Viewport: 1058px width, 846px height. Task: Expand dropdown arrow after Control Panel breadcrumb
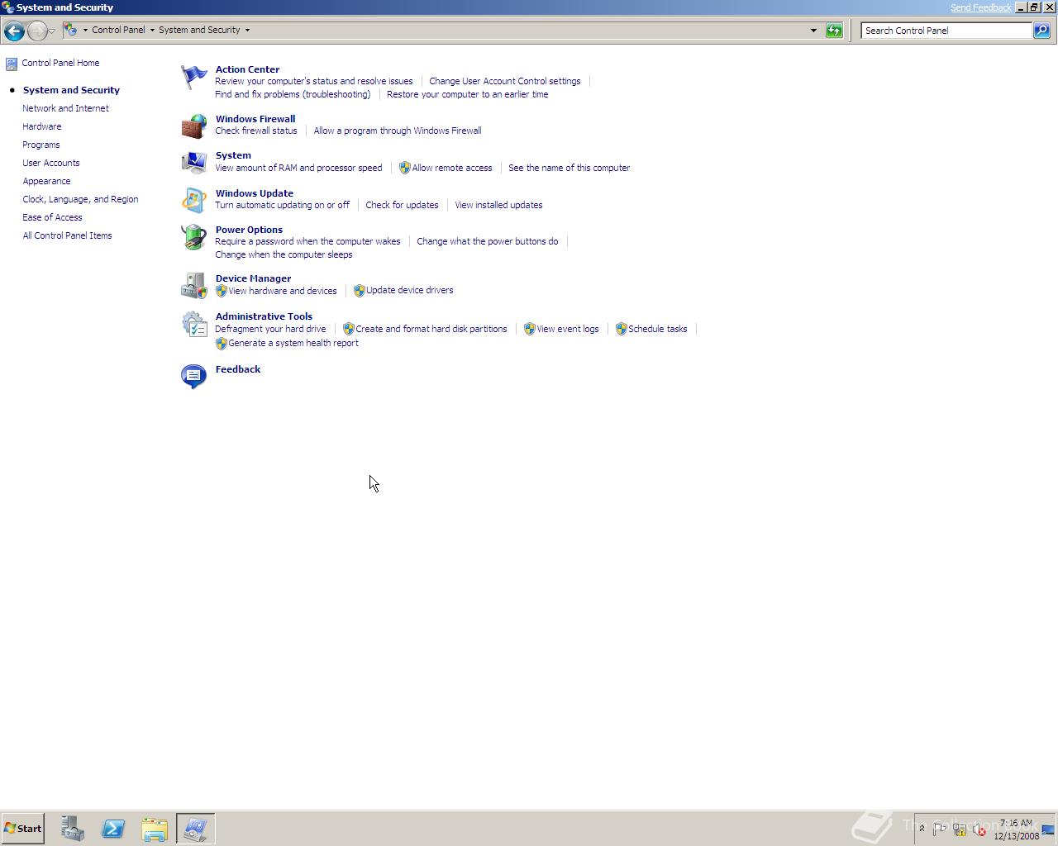click(x=152, y=30)
